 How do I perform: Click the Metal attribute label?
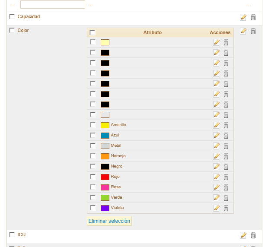point(116,146)
